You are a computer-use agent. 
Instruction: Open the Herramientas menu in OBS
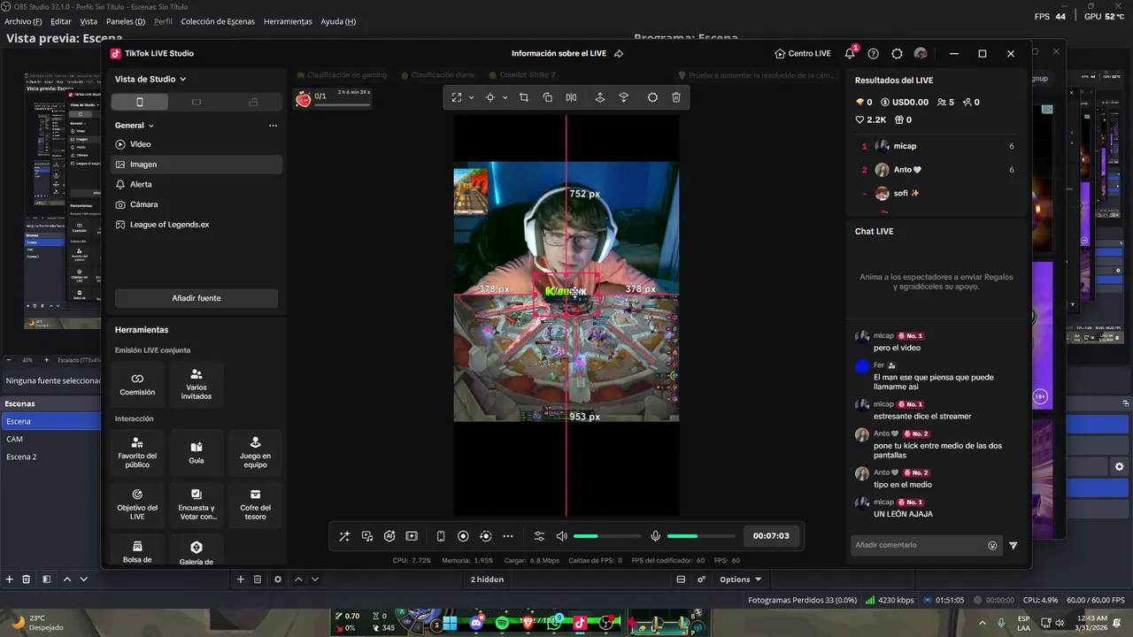[x=288, y=21]
